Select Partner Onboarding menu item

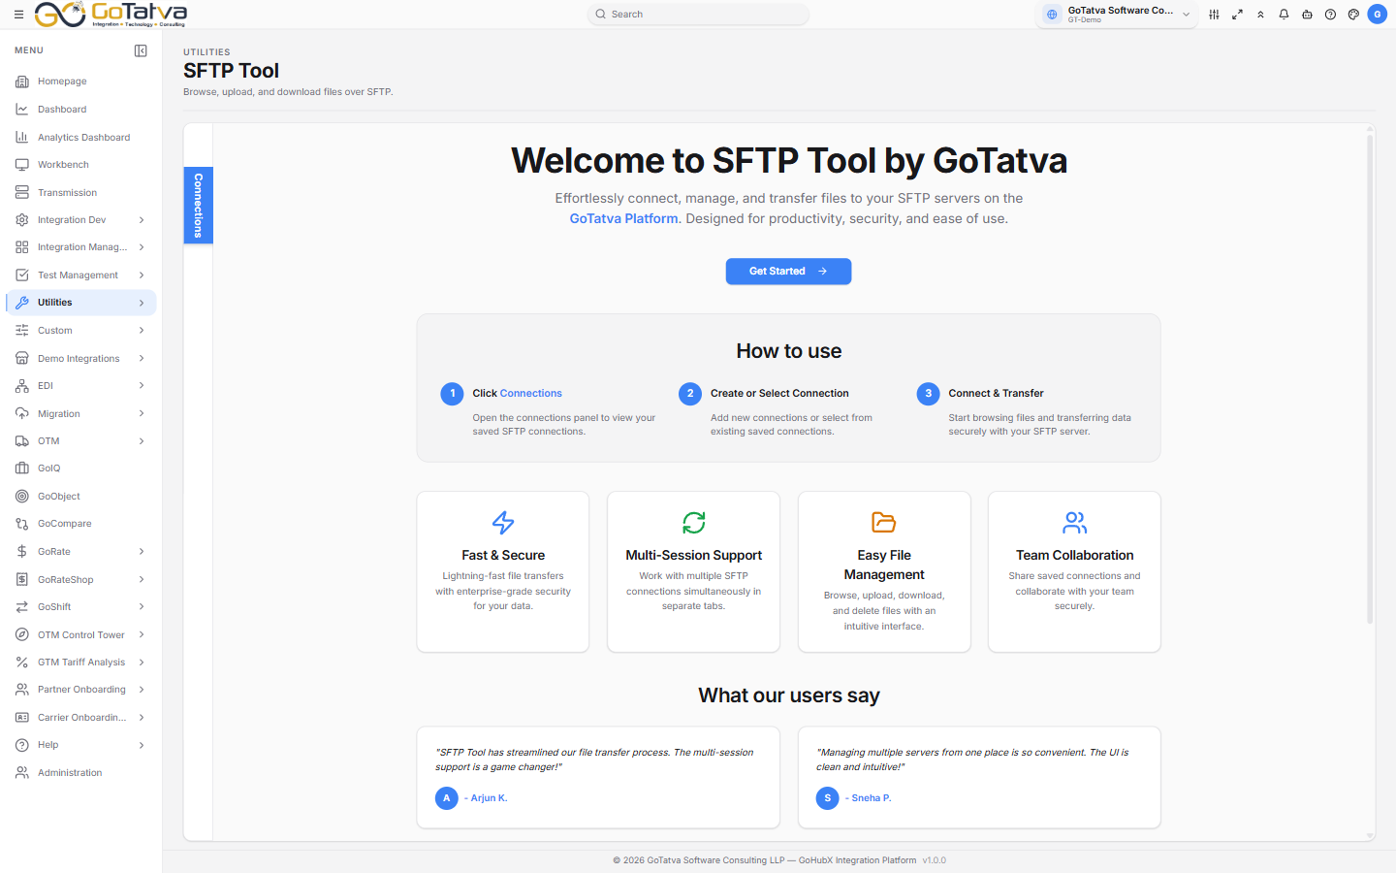(x=81, y=690)
